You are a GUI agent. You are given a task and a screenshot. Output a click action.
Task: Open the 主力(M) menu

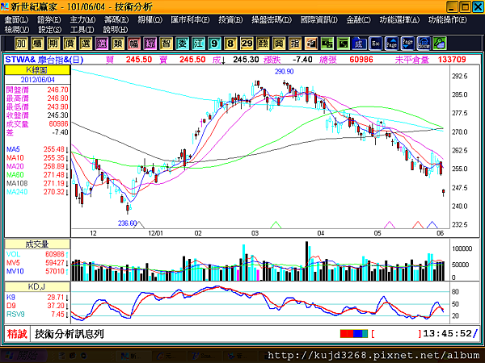(82, 19)
